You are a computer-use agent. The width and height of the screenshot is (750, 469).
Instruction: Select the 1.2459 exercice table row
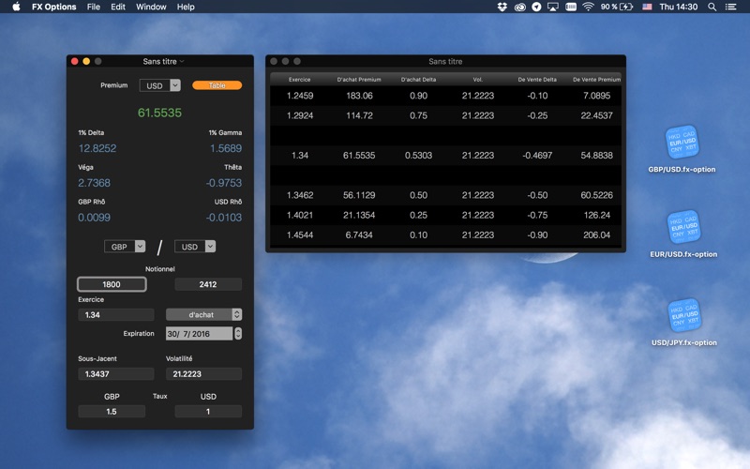point(446,96)
